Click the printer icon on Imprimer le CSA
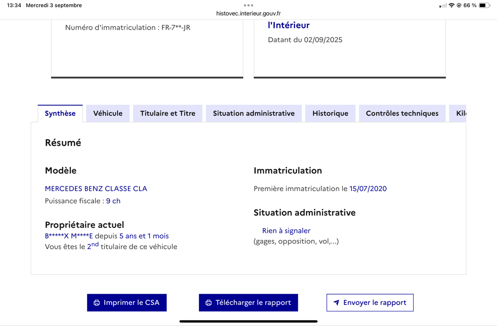Screen dimensions: 497x326 97,303
